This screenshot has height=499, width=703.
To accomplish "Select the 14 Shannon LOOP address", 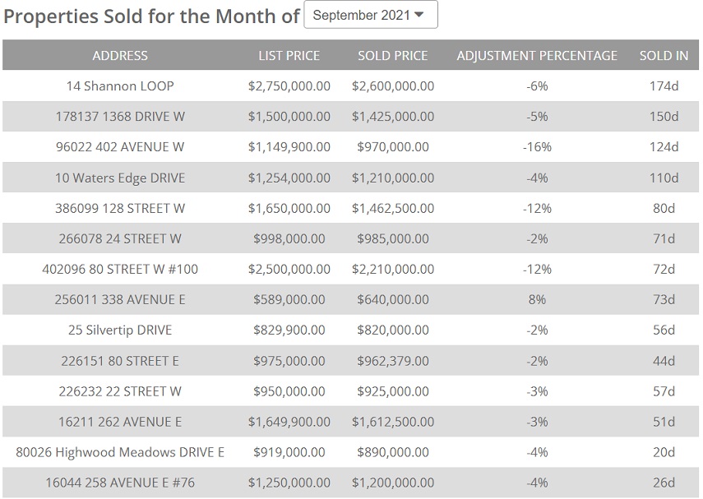I will click(120, 85).
